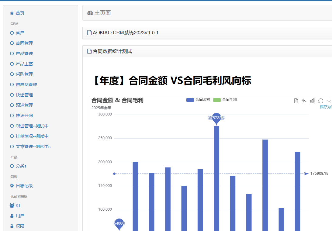Viewport: 332px width, 231px height.
Task: Click the 275722.5 maximum marker pin
Action: click(x=216, y=118)
